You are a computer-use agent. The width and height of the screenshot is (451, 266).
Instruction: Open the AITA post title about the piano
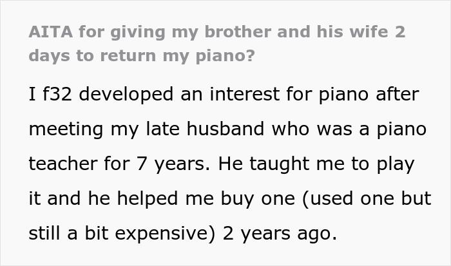click(x=217, y=44)
